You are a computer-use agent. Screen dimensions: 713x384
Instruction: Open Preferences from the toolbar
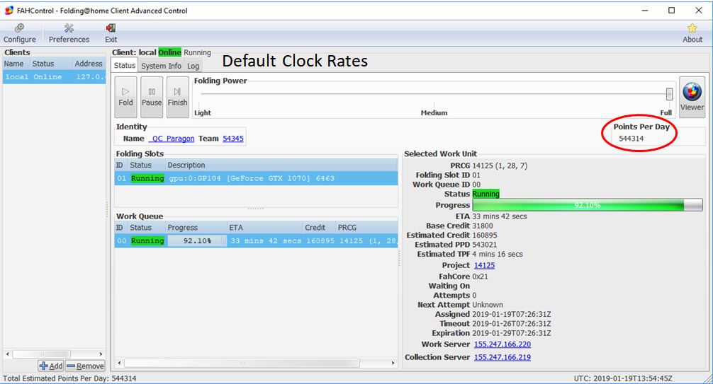tap(69, 33)
